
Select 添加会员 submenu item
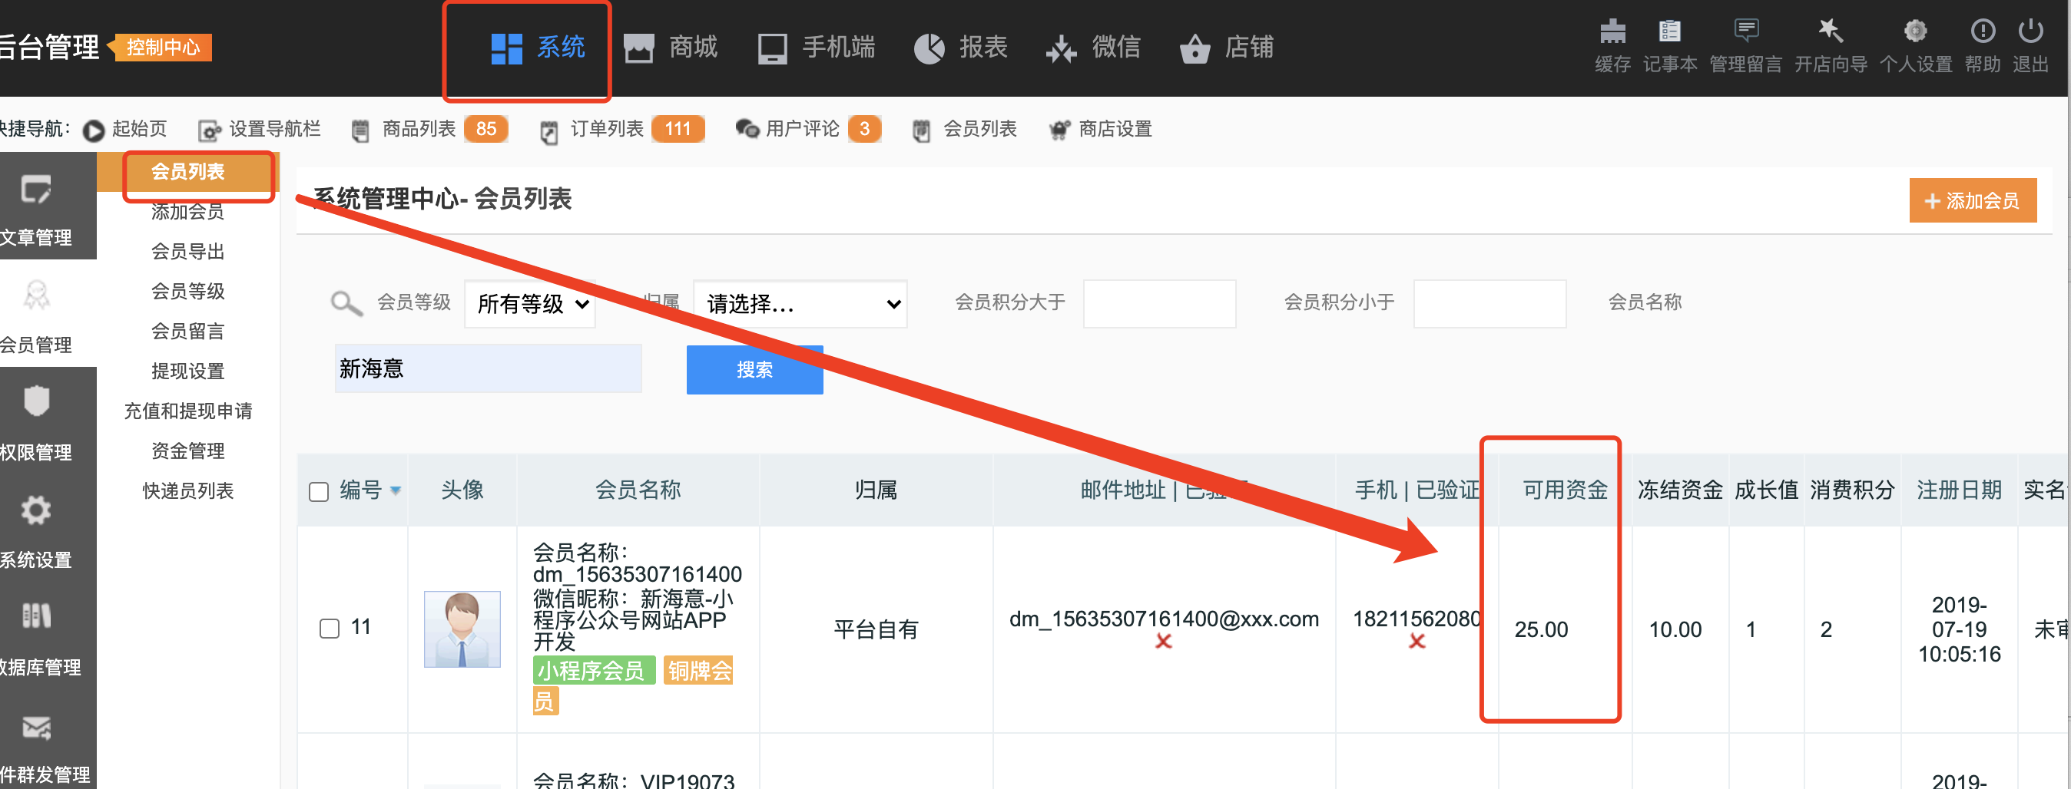pos(188,212)
